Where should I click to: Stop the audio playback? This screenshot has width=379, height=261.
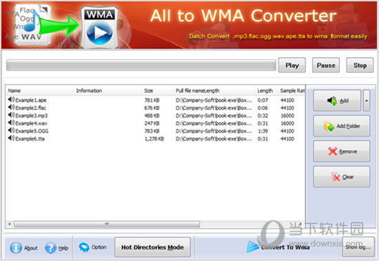tap(360, 65)
